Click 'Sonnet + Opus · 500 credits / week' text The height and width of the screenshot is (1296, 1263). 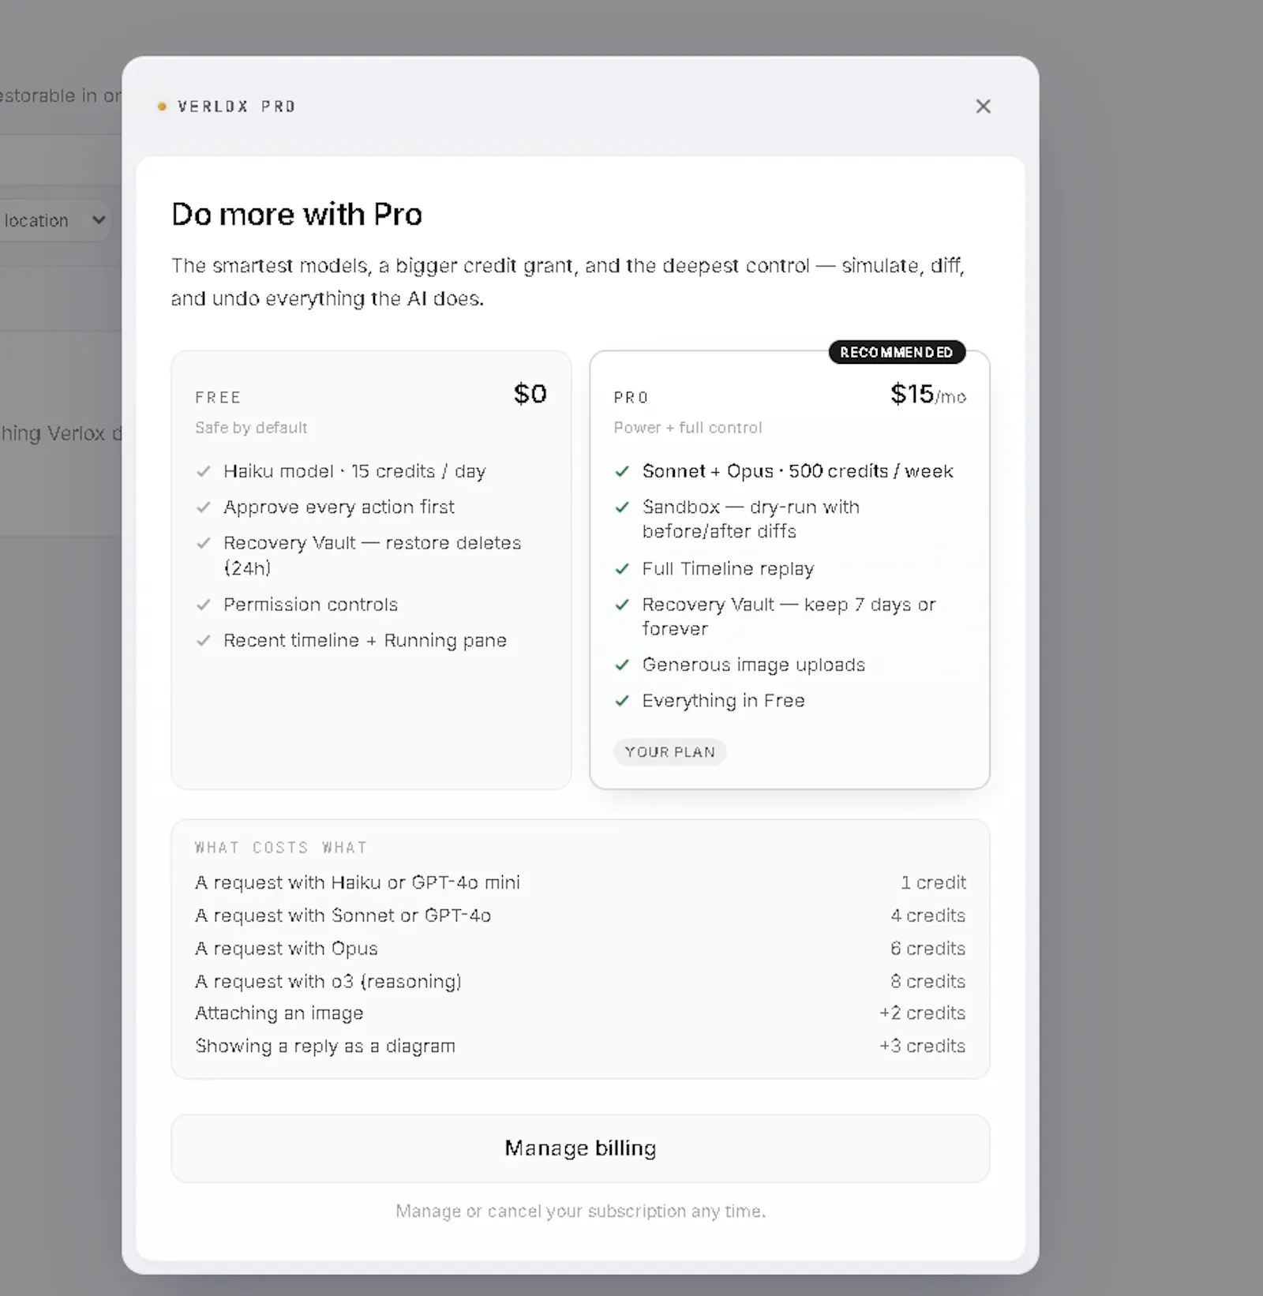797,471
